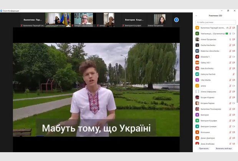Select Ekaterina Vdovichenko in the participant list
The width and height of the screenshot is (238, 161).
[x=211, y=51]
